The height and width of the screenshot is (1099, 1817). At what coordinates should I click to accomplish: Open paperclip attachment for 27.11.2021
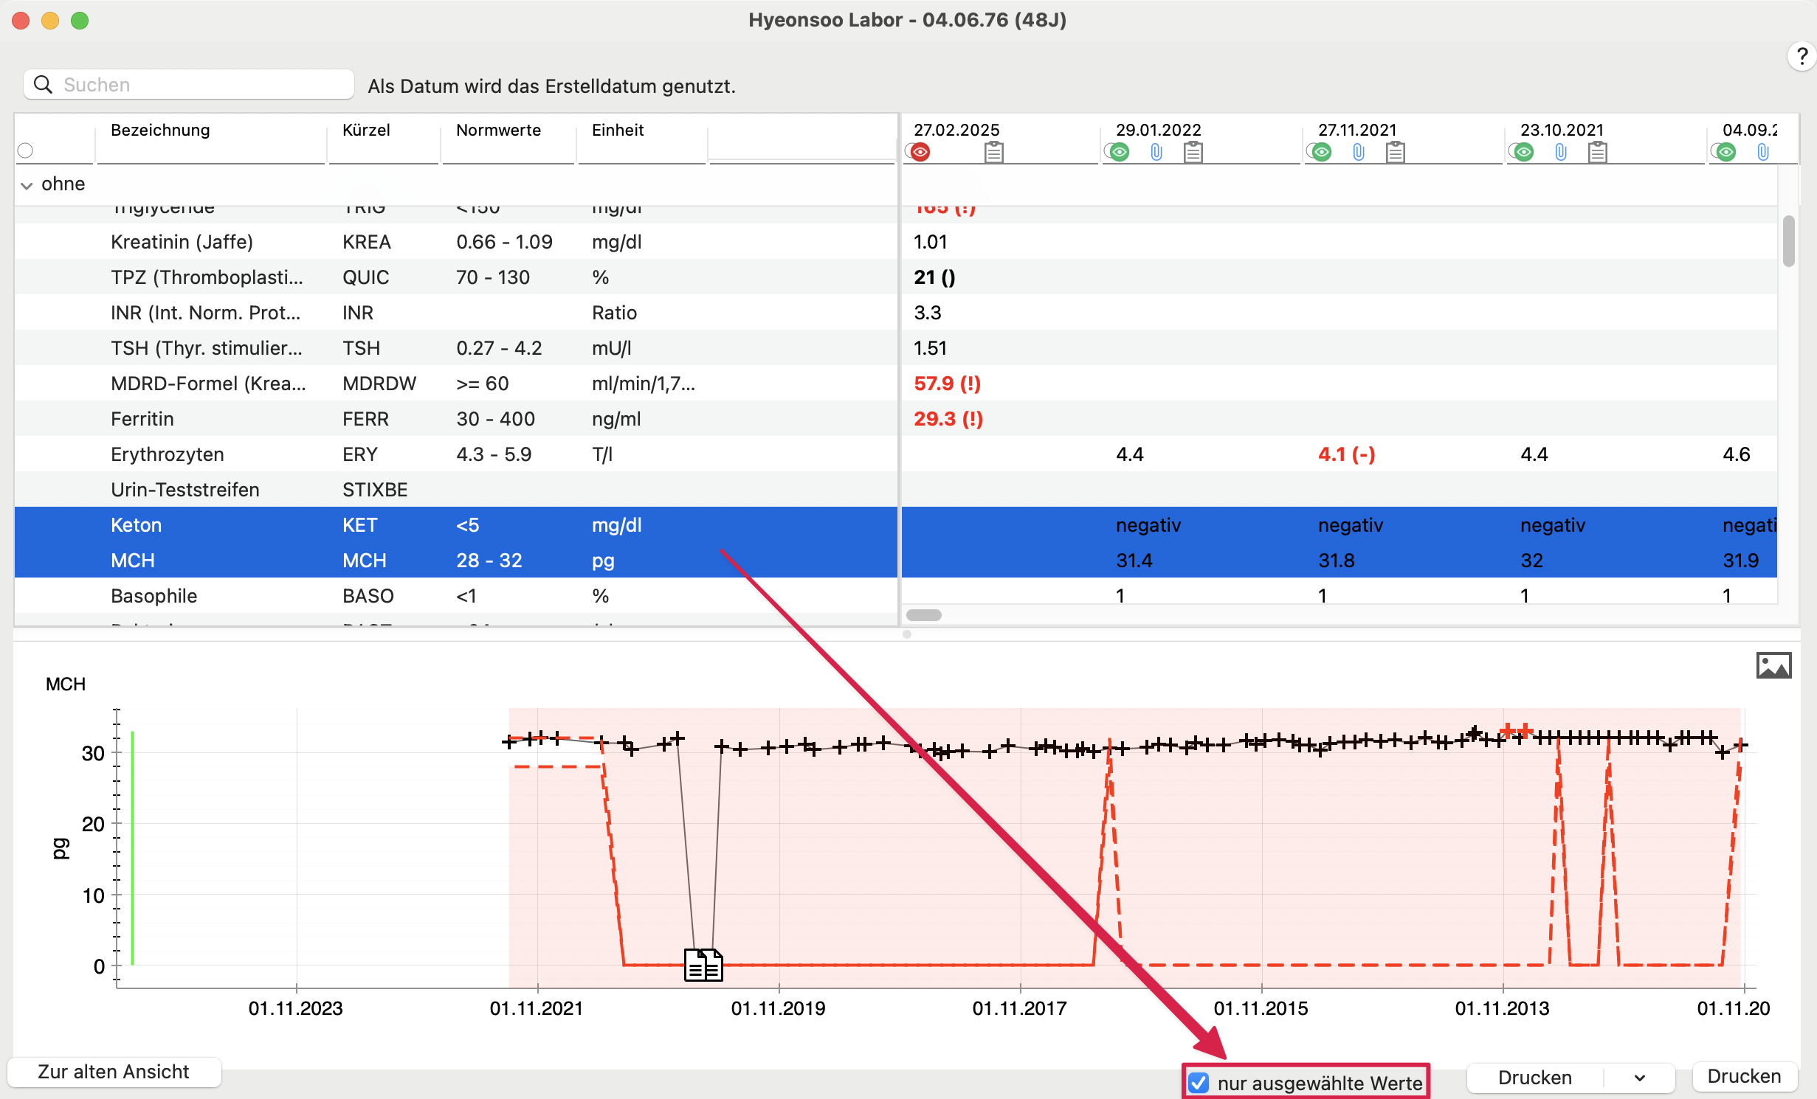point(1359,152)
